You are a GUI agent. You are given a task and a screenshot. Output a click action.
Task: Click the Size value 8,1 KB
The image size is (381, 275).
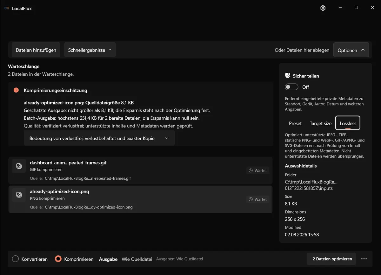(291, 203)
